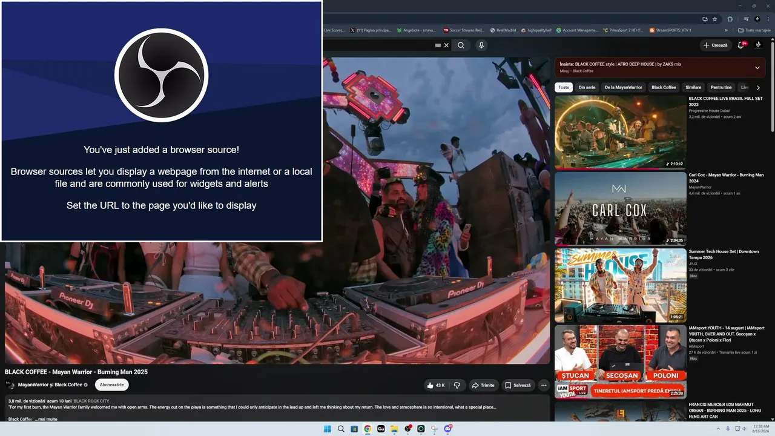Click the install app icon in address bar

click(705, 19)
